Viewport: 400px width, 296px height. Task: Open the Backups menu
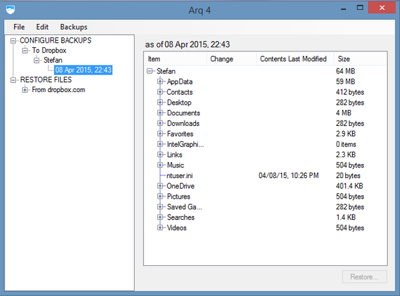click(74, 27)
